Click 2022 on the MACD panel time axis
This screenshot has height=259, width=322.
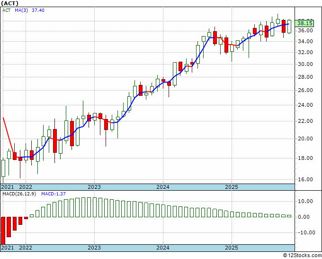click(x=26, y=248)
